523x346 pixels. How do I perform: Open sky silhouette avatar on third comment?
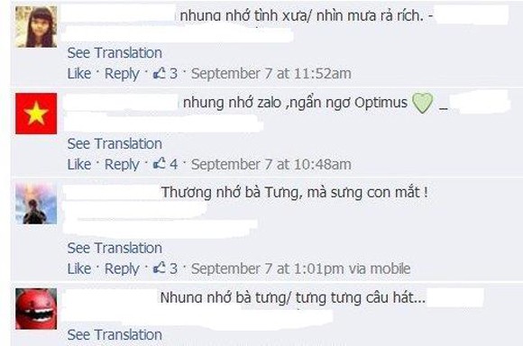coord(36,204)
